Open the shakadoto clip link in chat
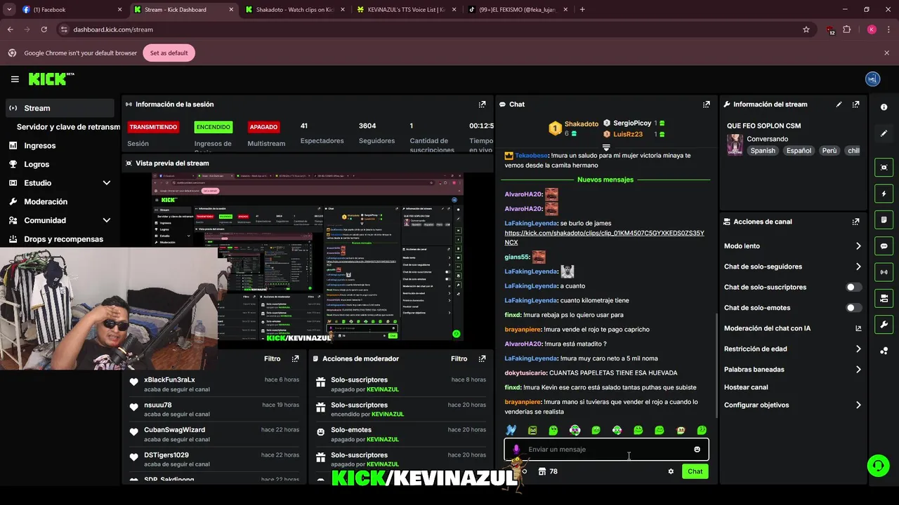 click(604, 238)
